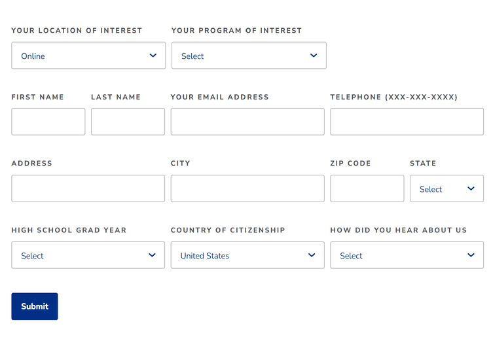Viewport: 491px width, 337px height.
Task: Click into the Telephone input box
Action: [407, 122]
